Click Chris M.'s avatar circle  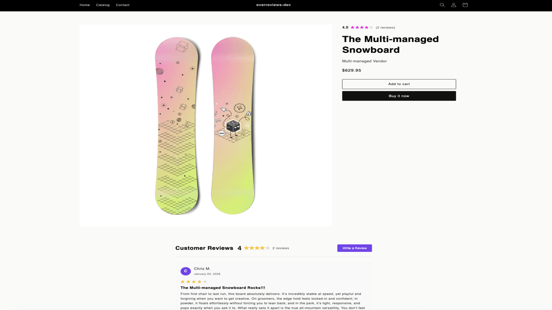point(186,271)
